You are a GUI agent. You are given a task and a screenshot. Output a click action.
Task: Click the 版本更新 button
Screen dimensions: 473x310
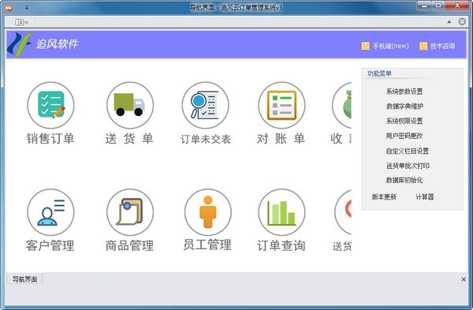(384, 196)
